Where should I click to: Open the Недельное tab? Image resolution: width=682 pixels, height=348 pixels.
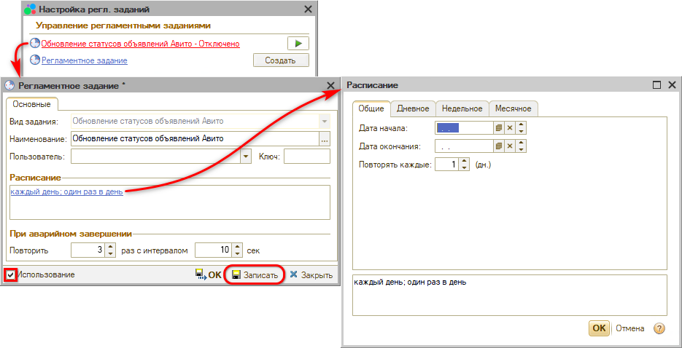[x=462, y=108]
